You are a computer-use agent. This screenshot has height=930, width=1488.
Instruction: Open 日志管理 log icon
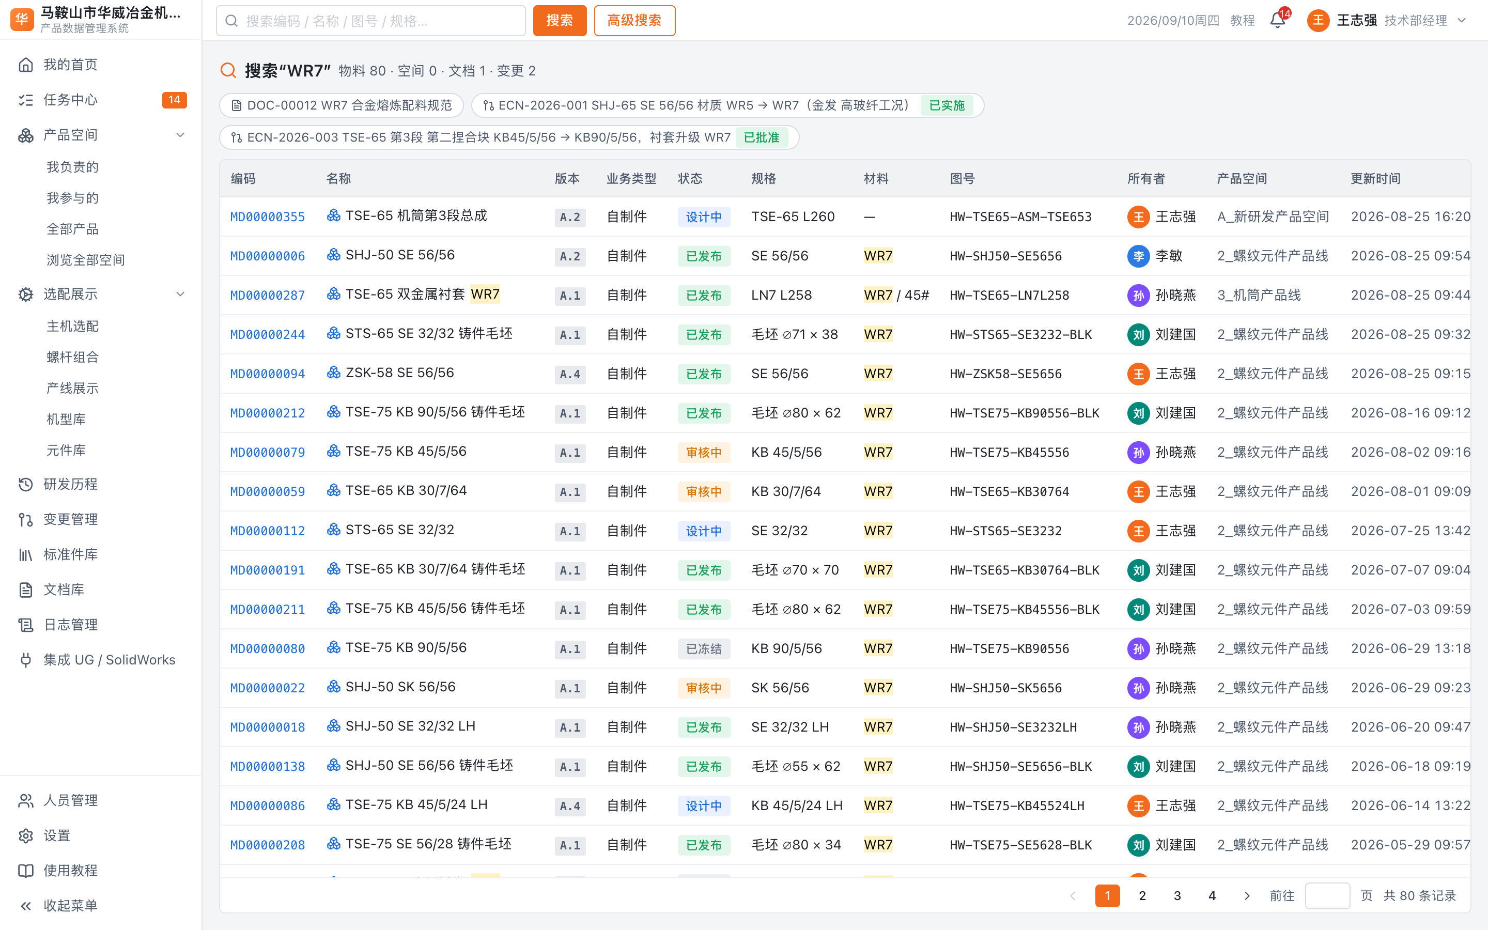tap(26, 624)
